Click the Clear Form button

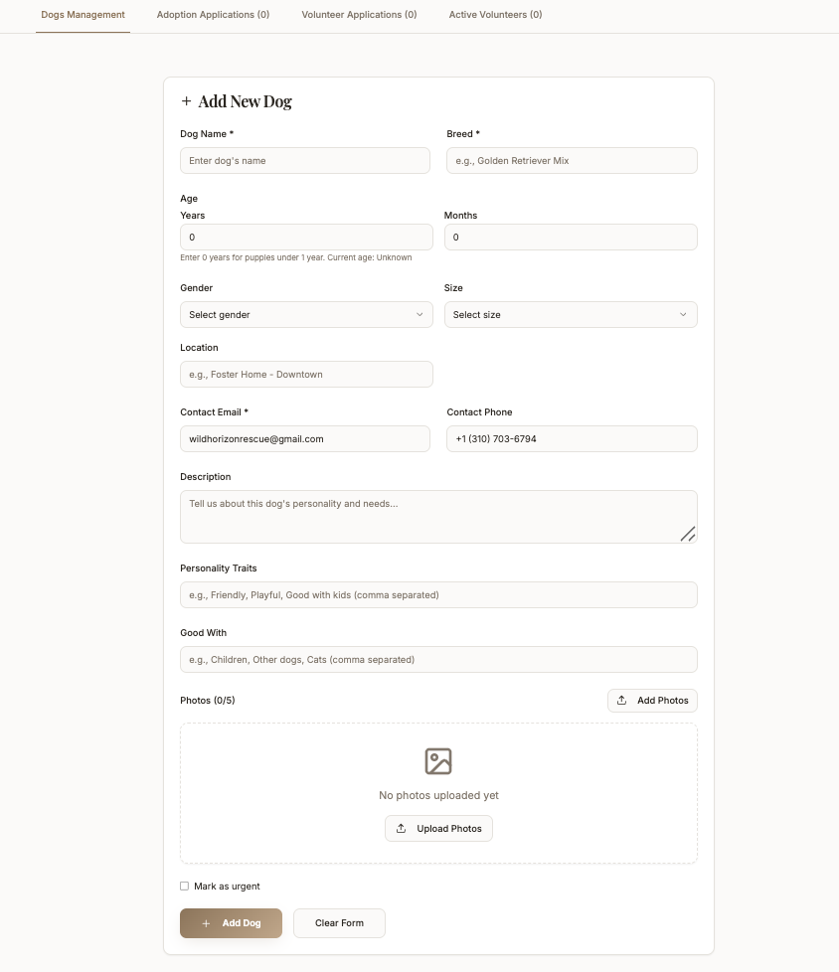tap(339, 923)
